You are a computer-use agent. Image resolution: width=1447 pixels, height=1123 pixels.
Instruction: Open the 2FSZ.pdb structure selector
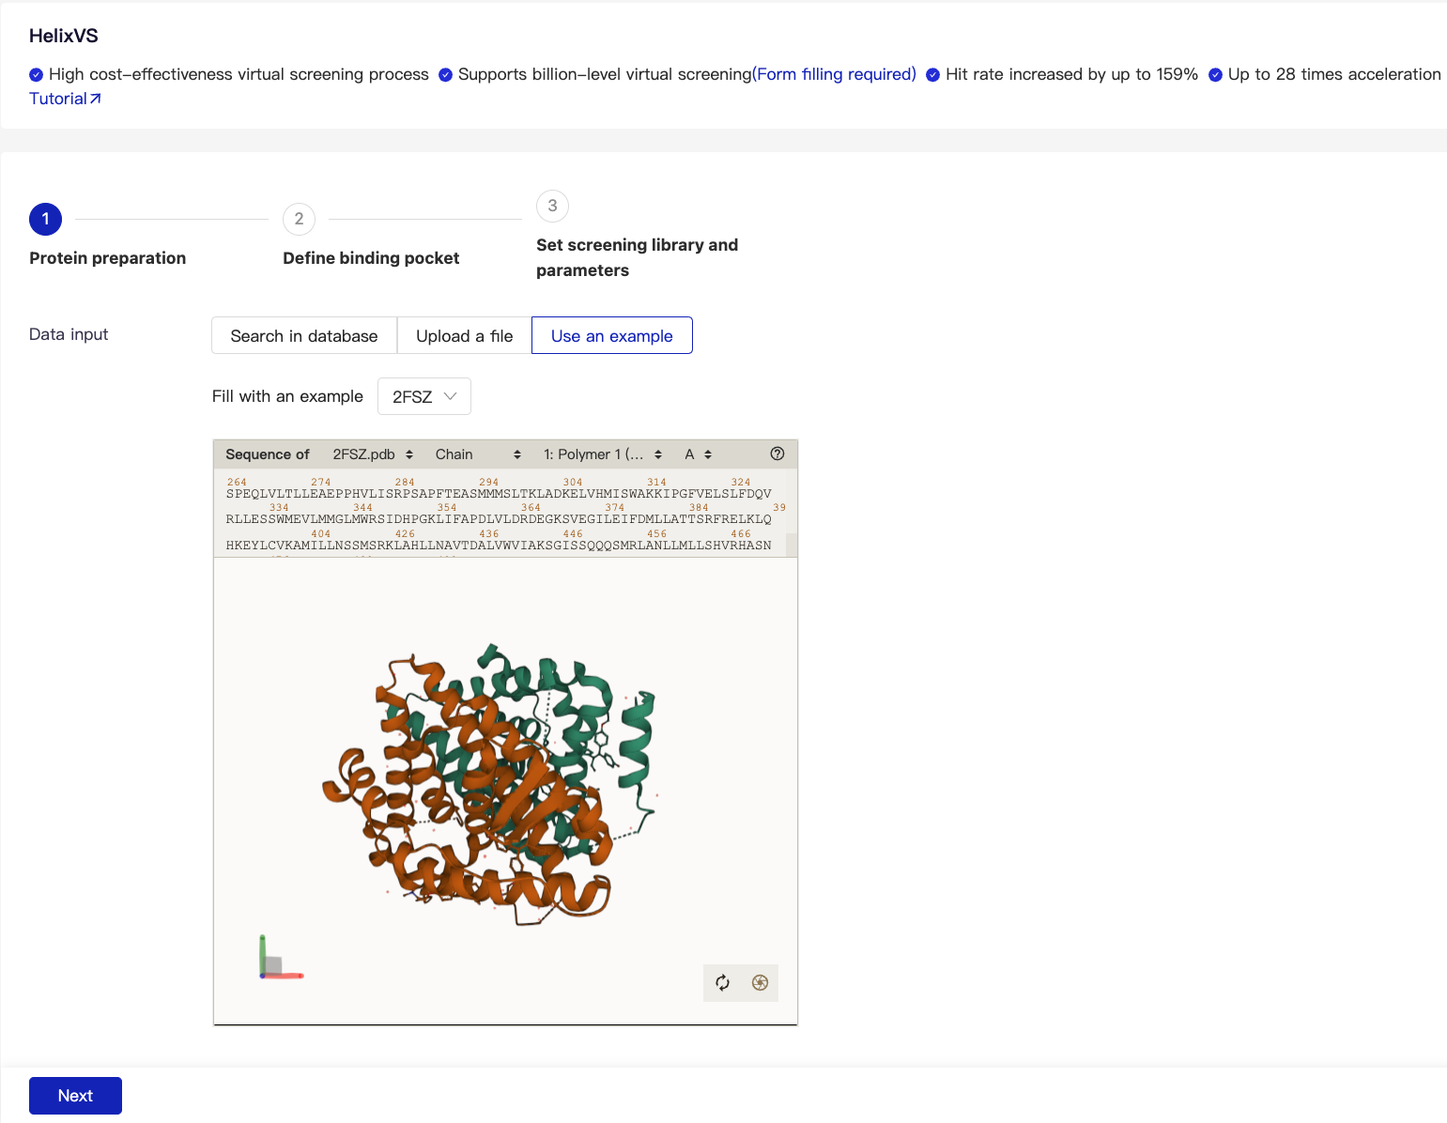click(x=373, y=454)
